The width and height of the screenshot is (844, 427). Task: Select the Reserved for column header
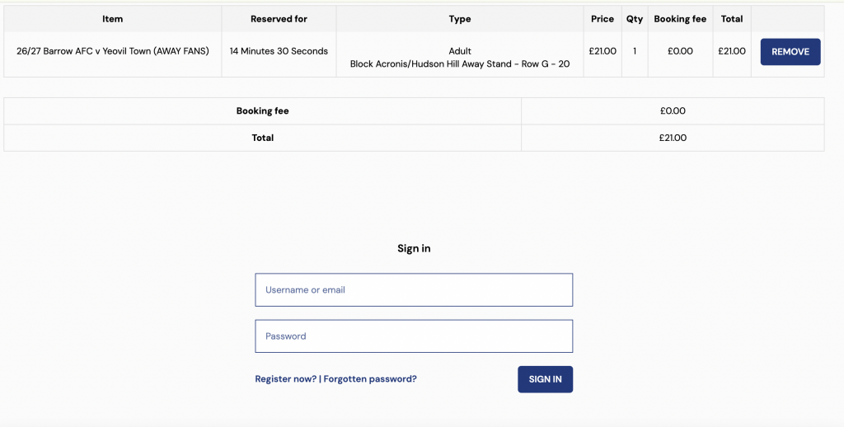(279, 19)
